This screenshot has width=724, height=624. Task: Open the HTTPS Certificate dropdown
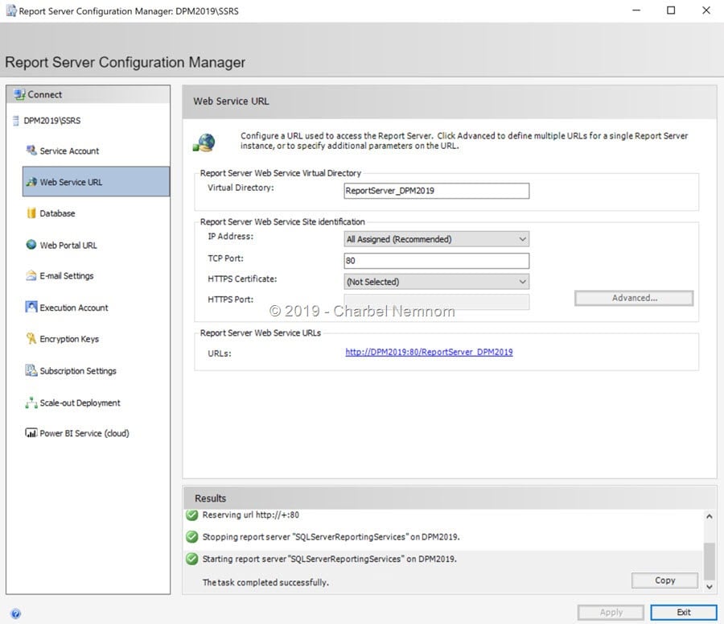pyautogui.click(x=436, y=282)
